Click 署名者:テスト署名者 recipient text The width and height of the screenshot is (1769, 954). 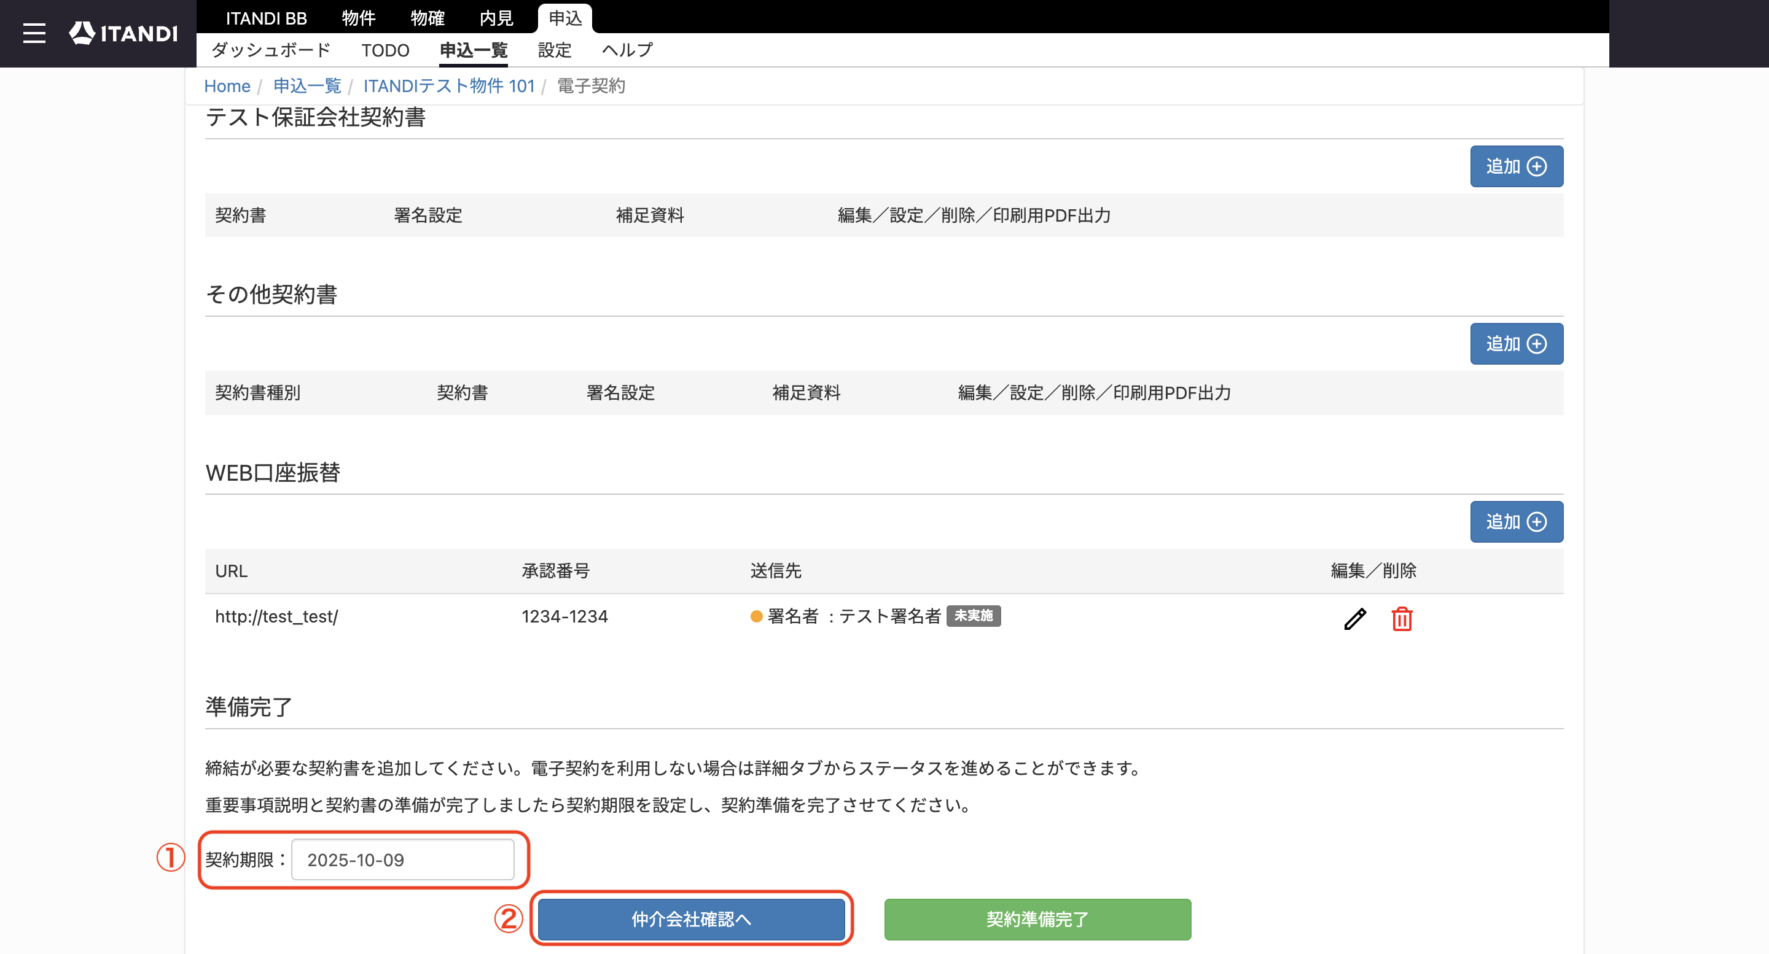coord(854,616)
